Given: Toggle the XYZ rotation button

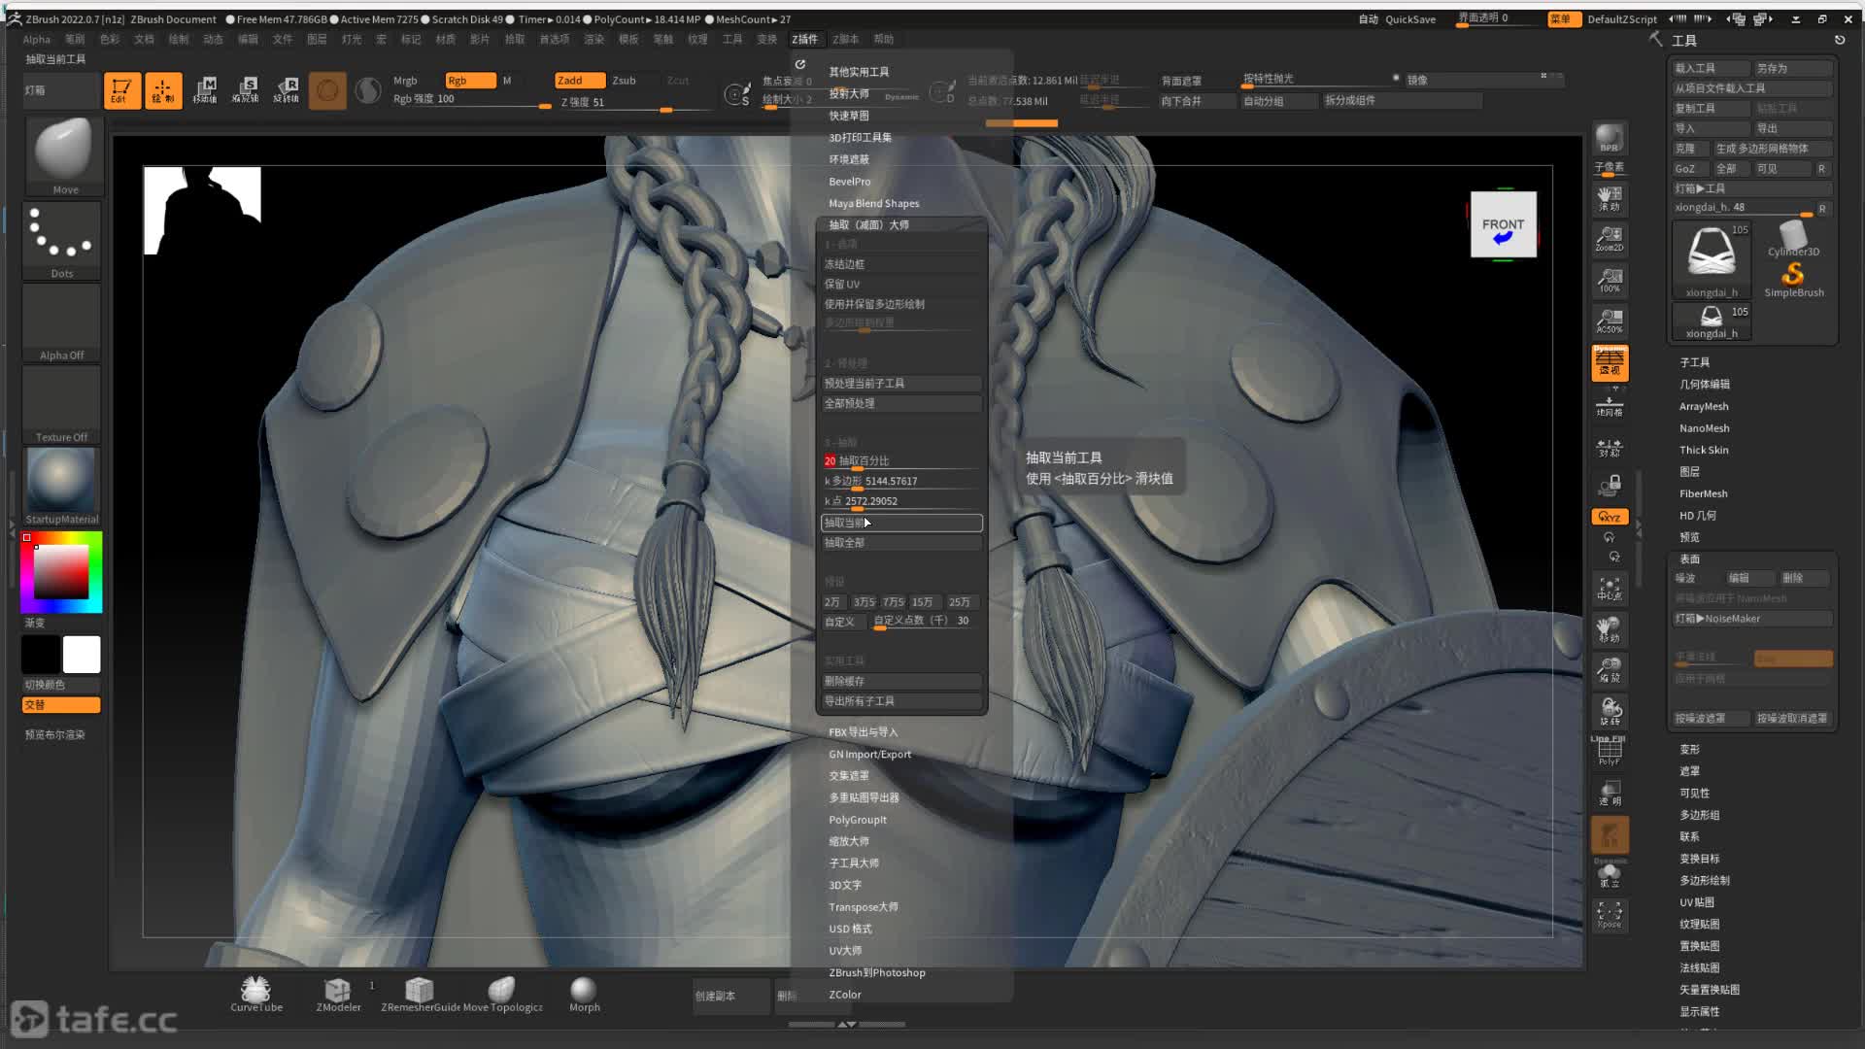Looking at the screenshot, I should pos(1610,517).
